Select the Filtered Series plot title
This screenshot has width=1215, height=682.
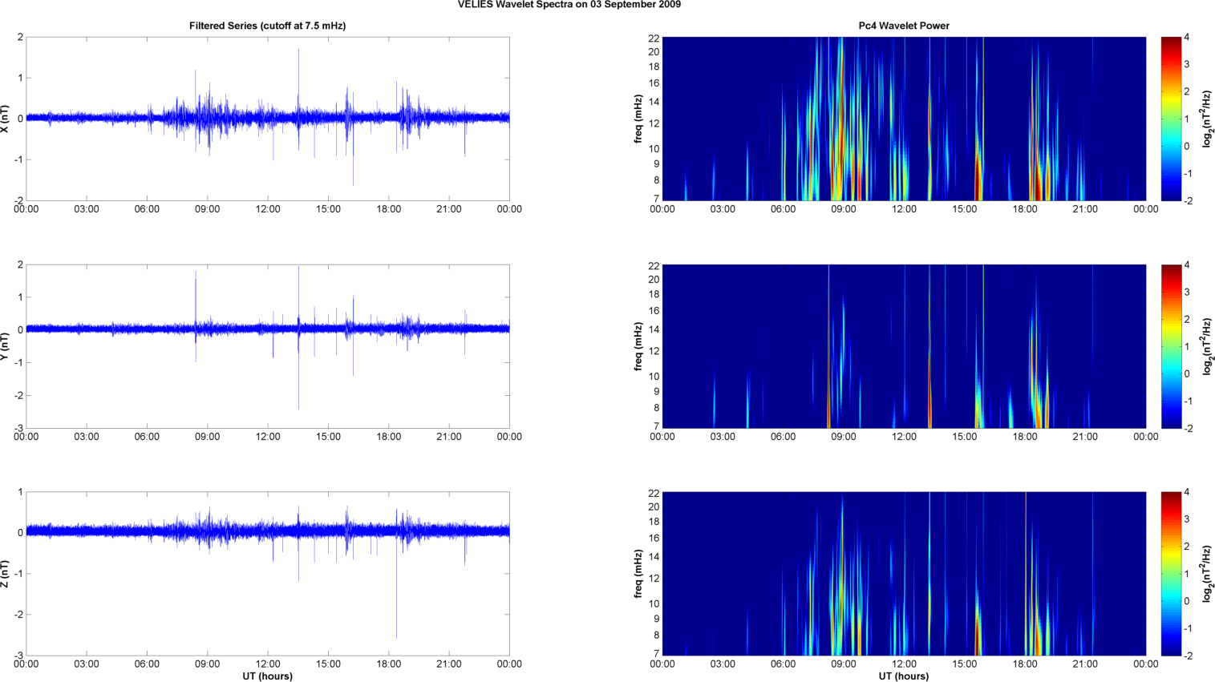coord(267,26)
